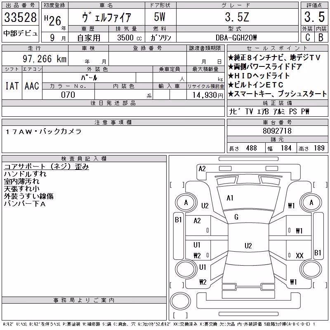Viewport: 330px width, 330px height.
Task: Select sales point ビルトインETC
Action: 256,85
